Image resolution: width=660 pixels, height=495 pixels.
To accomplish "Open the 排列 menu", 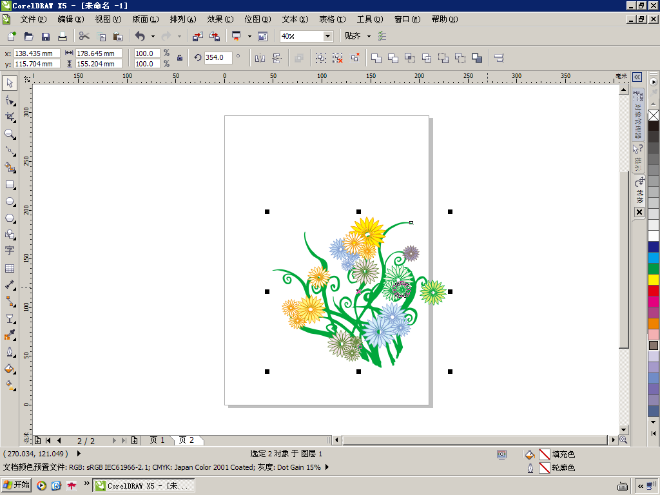I will [183, 19].
